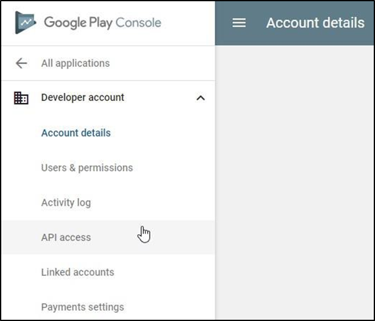Click the Developer account building icon

point(21,98)
